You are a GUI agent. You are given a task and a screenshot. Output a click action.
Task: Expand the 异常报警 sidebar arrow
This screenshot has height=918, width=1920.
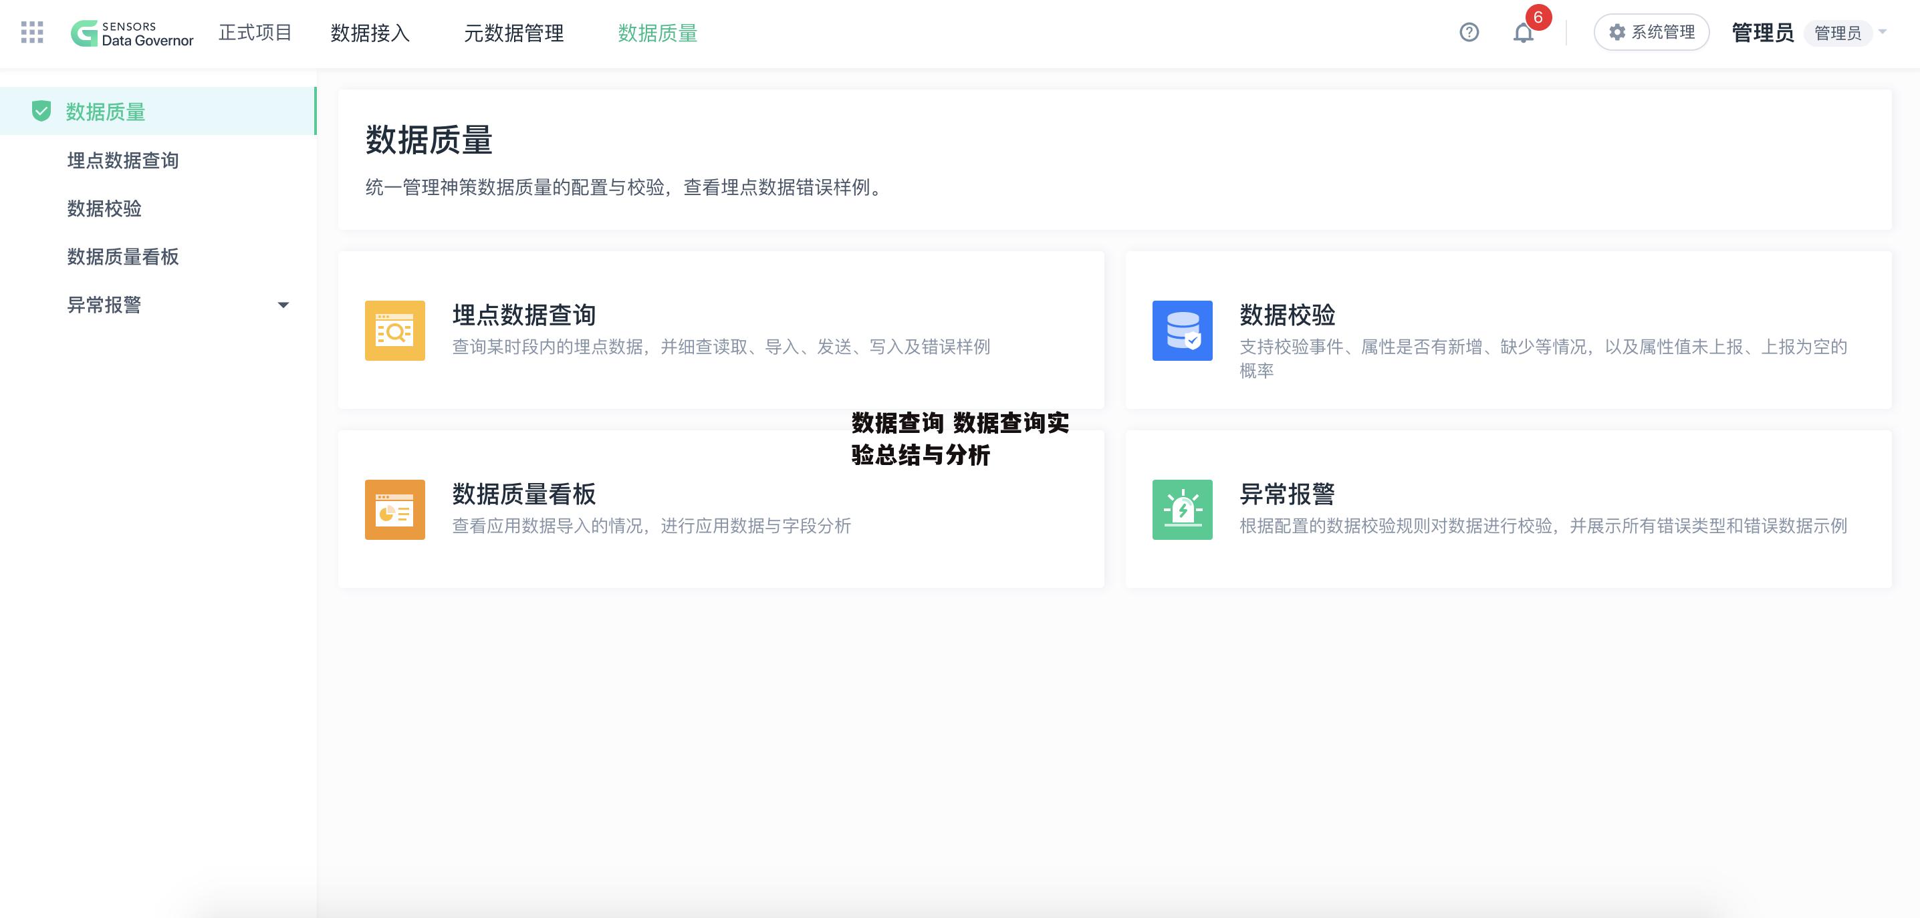pyautogui.click(x=283, y=305)
